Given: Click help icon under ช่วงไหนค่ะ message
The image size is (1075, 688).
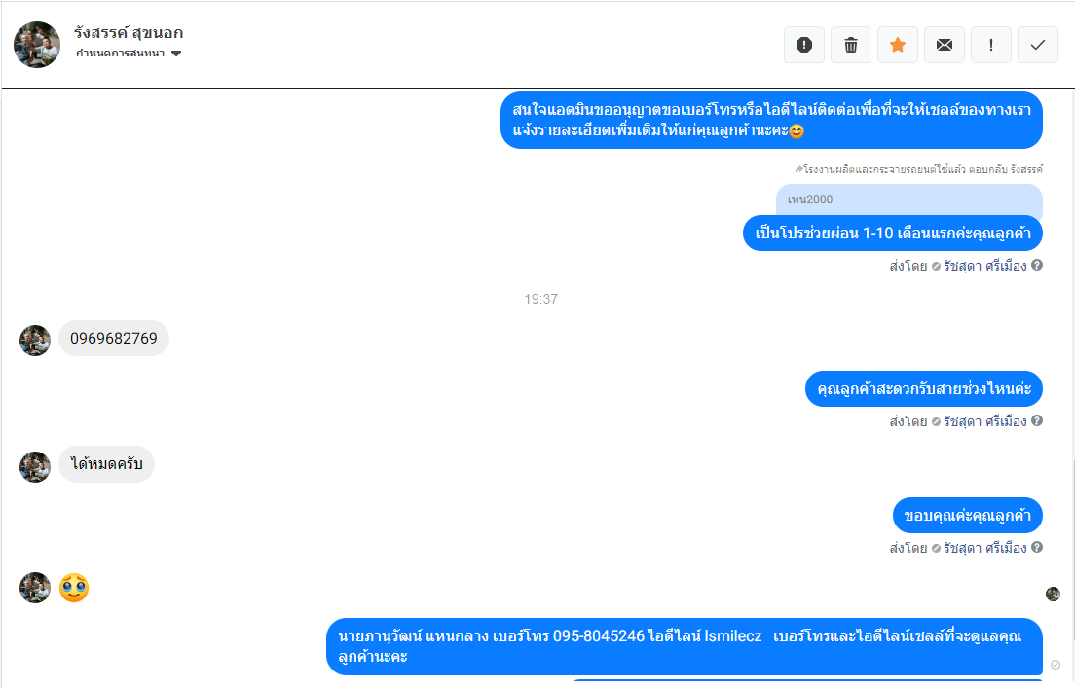Looking at the screenshot, I should [x=1037, y=420].
